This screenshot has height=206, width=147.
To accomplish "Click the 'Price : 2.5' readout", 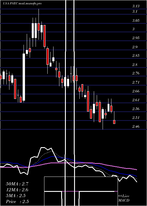I will [x=17, y=202].
